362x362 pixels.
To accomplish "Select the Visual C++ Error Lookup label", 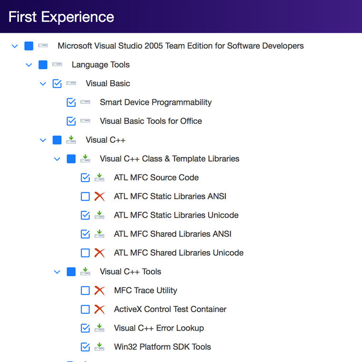I will coord(159,328).
